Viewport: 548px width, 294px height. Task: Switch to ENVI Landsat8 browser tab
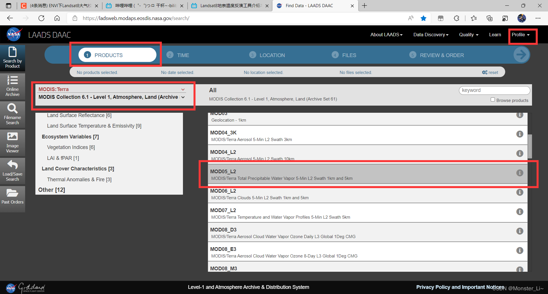[x=60, y=6]
